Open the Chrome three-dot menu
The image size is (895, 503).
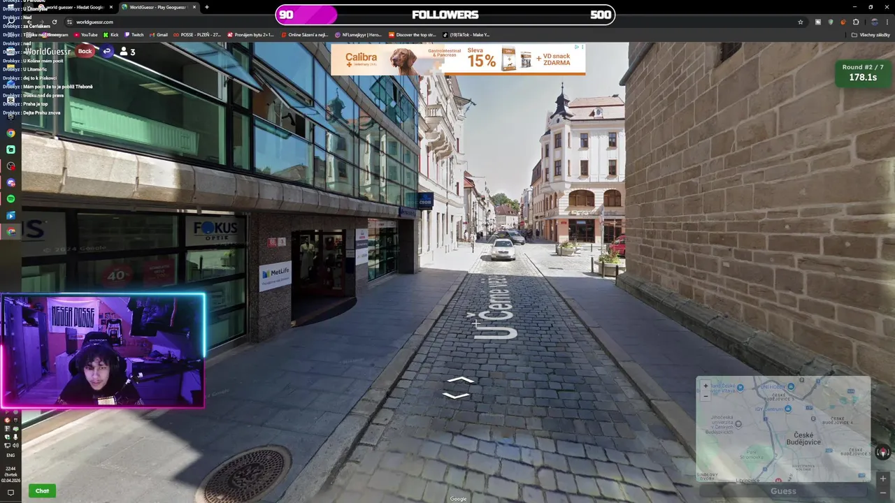tap(887, 22)
